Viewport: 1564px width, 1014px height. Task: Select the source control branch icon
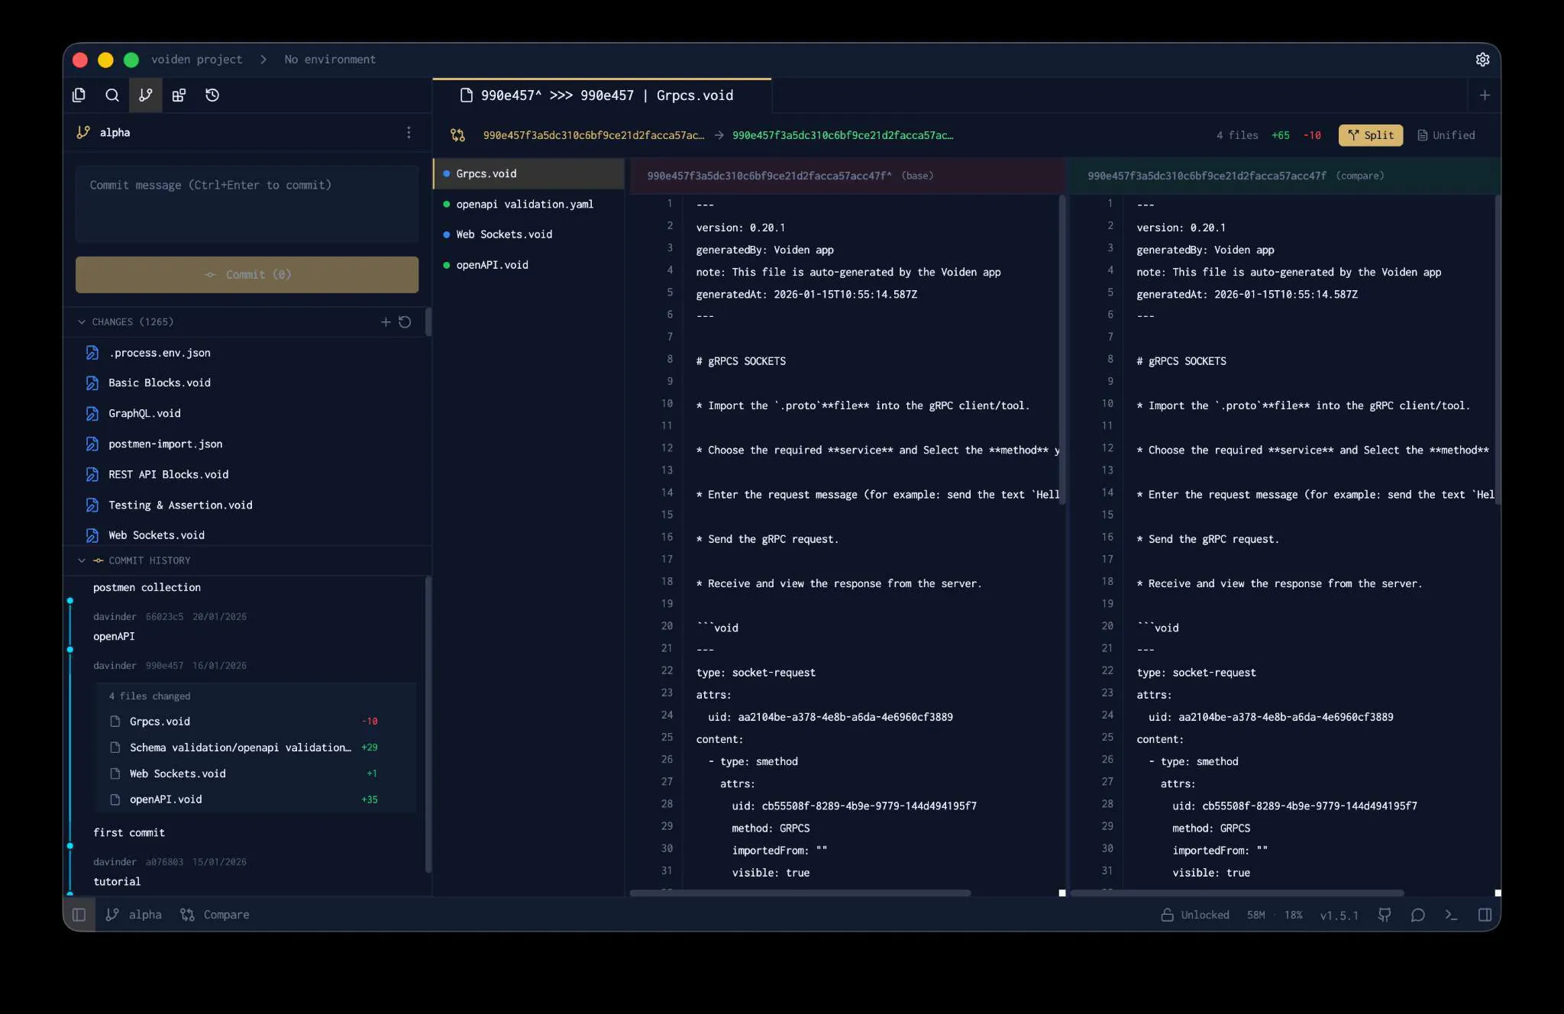(x=145, y=95)
